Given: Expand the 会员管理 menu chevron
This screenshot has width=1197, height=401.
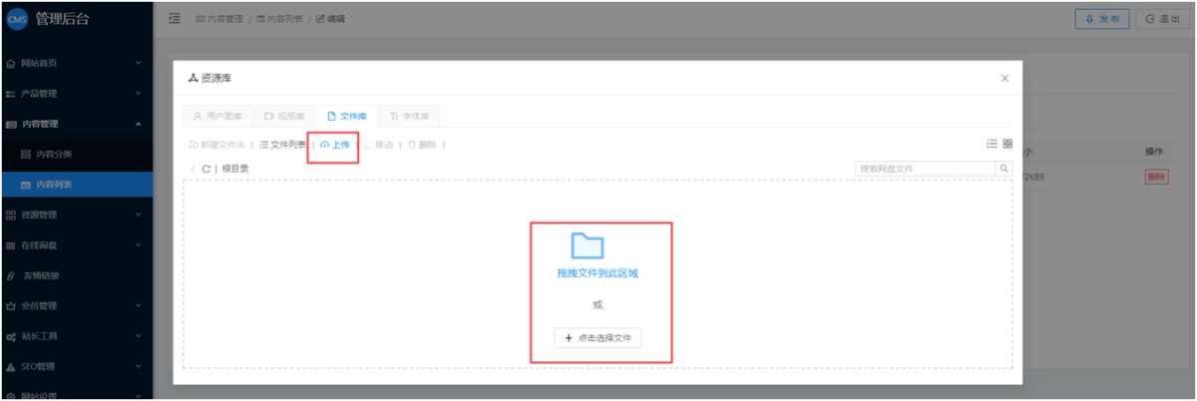Looking at the screenshot, I should [139, 305].
